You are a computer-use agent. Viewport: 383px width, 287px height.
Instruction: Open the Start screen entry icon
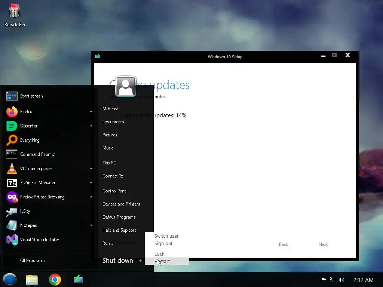point(12,96)
